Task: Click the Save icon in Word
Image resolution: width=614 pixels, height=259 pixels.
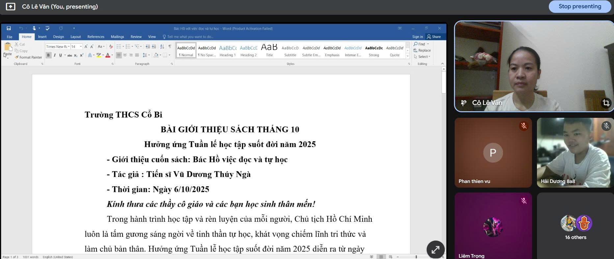Action: [9, 28]
